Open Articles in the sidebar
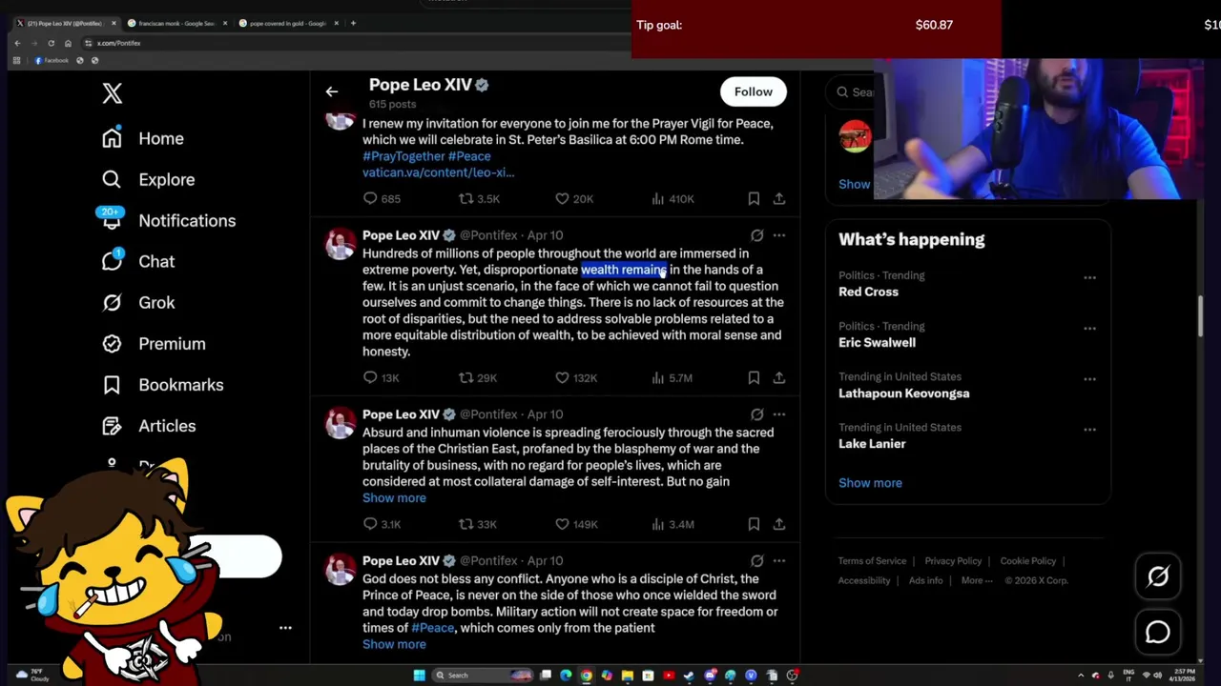This screenshot has width=1221, height=686. pyautogui.click(x=148, y=425)
